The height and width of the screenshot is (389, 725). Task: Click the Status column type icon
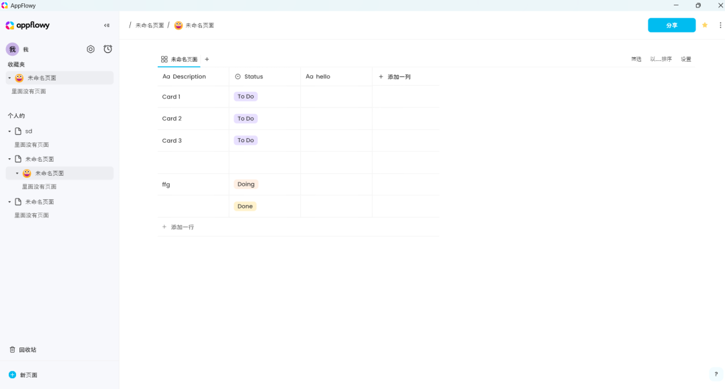(x=238, y=76)
